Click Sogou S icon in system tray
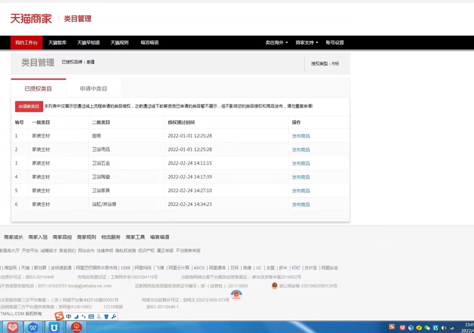The width and height of the screenshot is (474, 333). tap(392, 327)
